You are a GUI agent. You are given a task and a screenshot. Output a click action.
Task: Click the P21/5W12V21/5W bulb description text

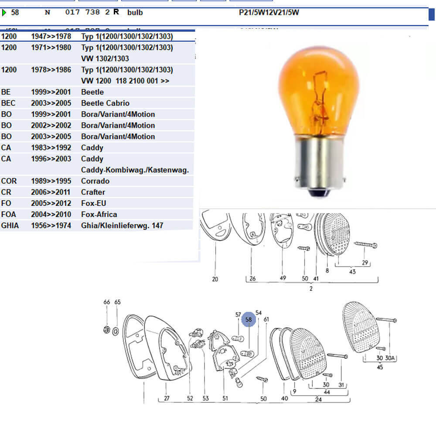(269, 13)
